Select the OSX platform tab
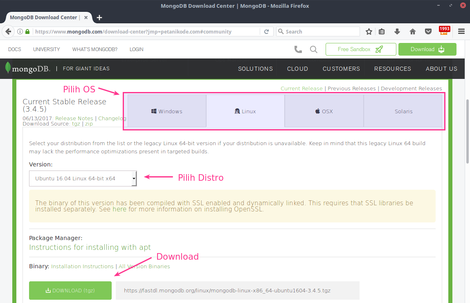This screenshot has height=303, width=470. point(324,111)
